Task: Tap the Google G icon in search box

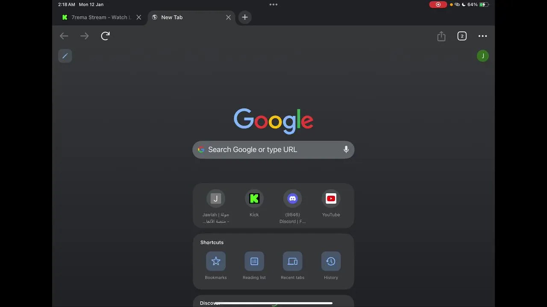Action: tap(201, 150)
